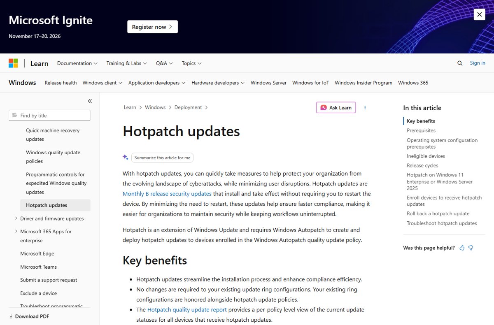Viewport: 494px width, 325px height.
Task: Click the sparkle icon beside Summarize
Action: pos(126,157)
